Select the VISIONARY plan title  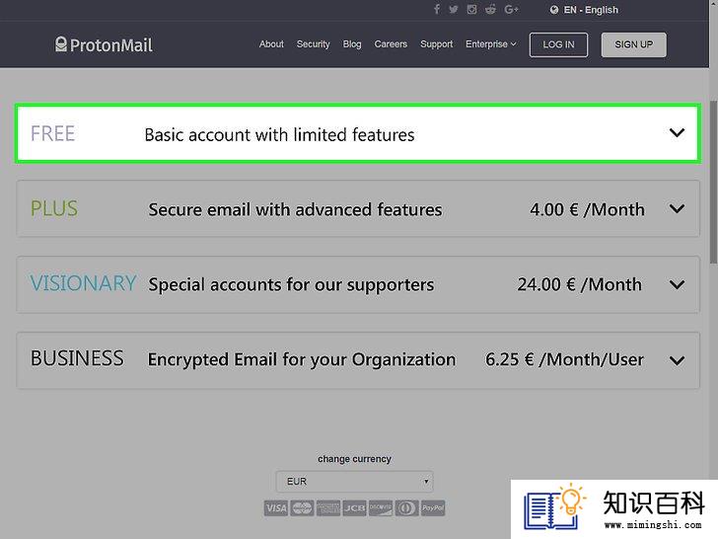click(83, 283)
